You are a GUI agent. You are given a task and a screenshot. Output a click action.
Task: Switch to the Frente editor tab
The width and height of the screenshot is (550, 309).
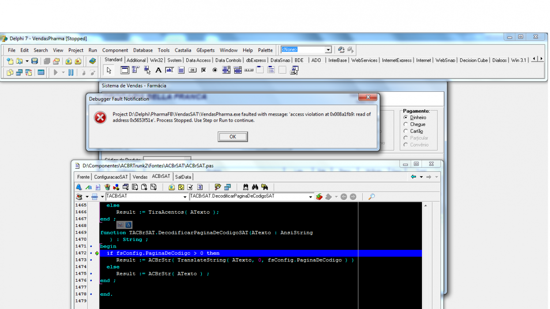tap(83, 177)
